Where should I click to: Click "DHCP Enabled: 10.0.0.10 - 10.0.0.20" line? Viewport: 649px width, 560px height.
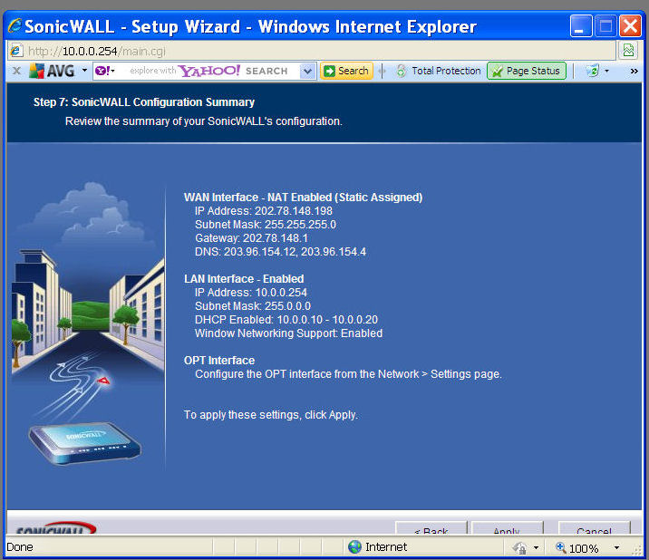pyautogui.click(x=286, y=320)
